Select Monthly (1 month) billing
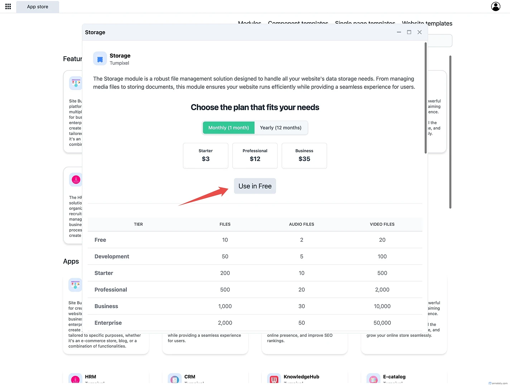The height and width of the screenshot is (387, 510). tap(228, 128)
